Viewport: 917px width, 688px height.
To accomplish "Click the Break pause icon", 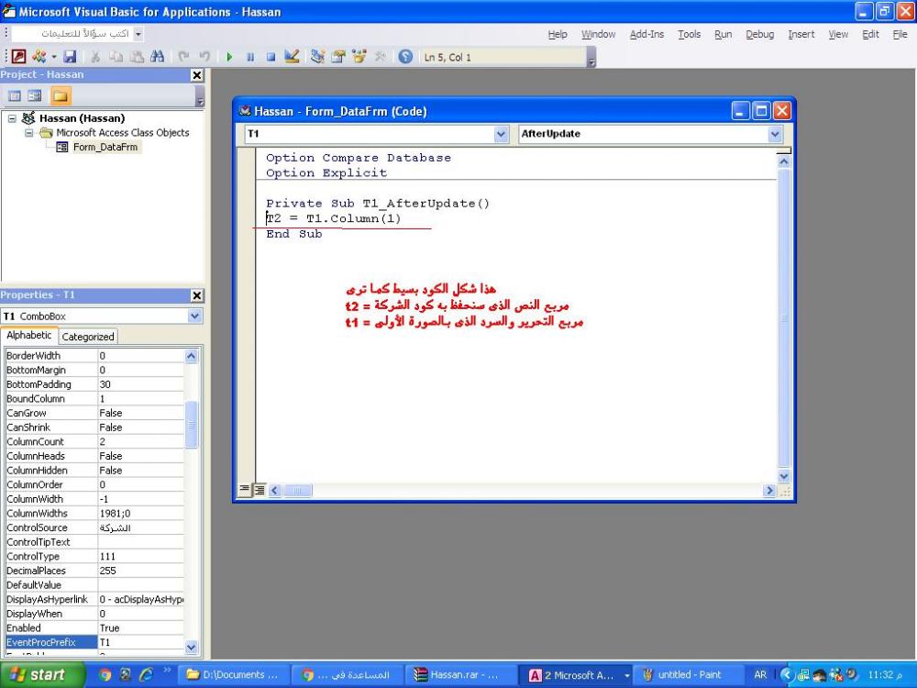I will tap(250, 57).
